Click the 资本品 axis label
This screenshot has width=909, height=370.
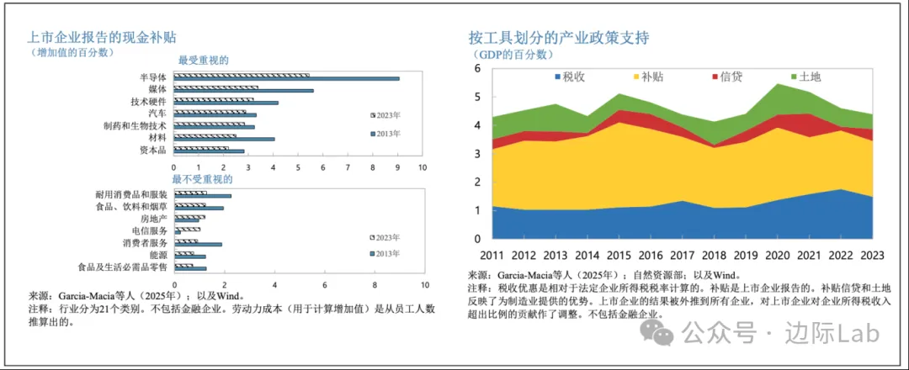pos(154,150)
